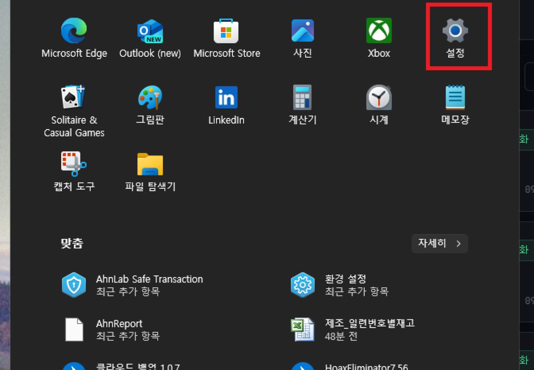The width and height of the screenshot is (534, 370).
Task: Open HoaxEliminator7.56 recommended item
Action: (349, 365)
